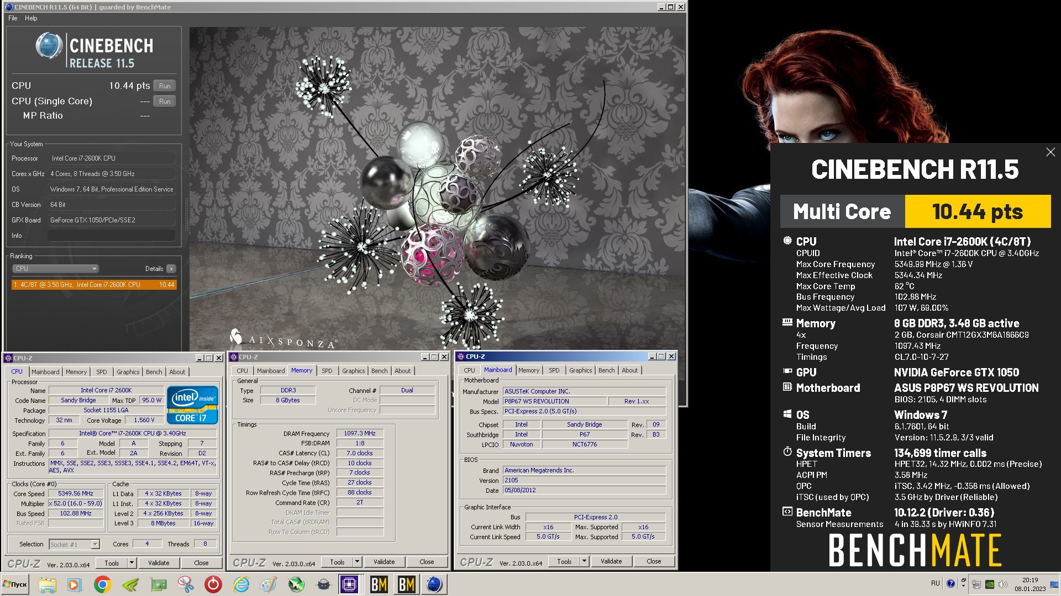
Task: Click the BIOS date 05/08/2012 field
Action: (x=584, y=491)
